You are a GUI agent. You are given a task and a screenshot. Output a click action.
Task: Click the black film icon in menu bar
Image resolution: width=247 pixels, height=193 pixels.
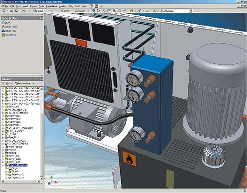coord(97,6)
